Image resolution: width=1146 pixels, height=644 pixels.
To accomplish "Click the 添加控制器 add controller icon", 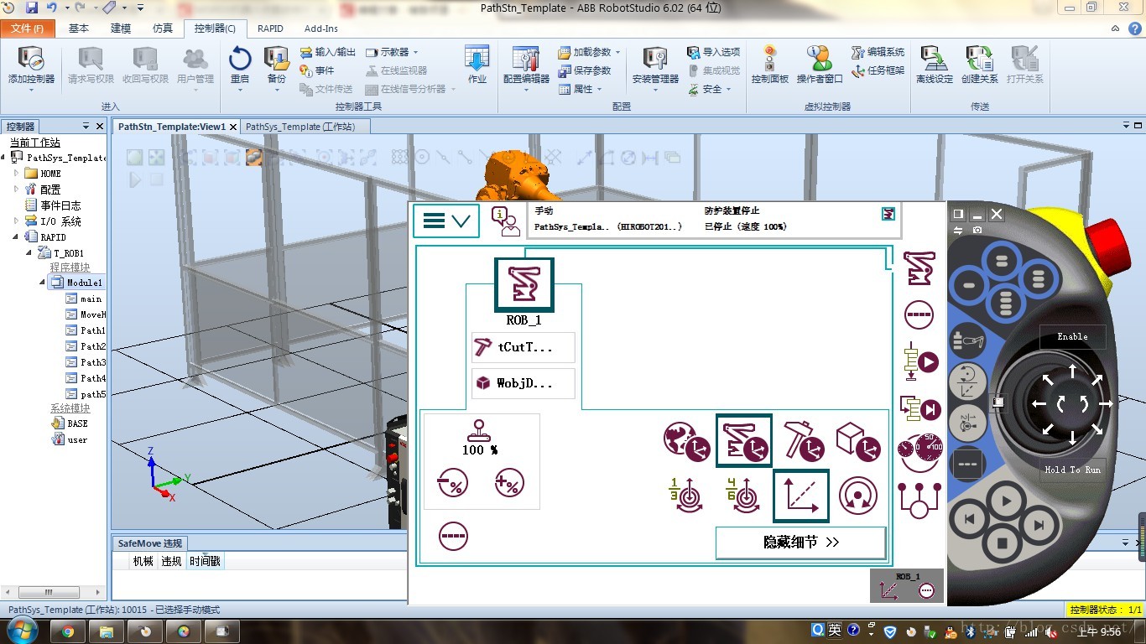I will point(31,65).
